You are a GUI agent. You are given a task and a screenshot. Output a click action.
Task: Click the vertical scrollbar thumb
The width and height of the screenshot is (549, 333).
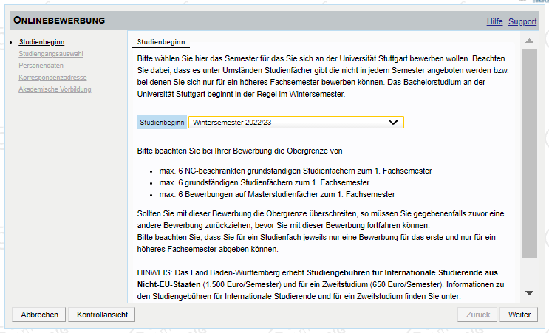[x=529, y=154]
